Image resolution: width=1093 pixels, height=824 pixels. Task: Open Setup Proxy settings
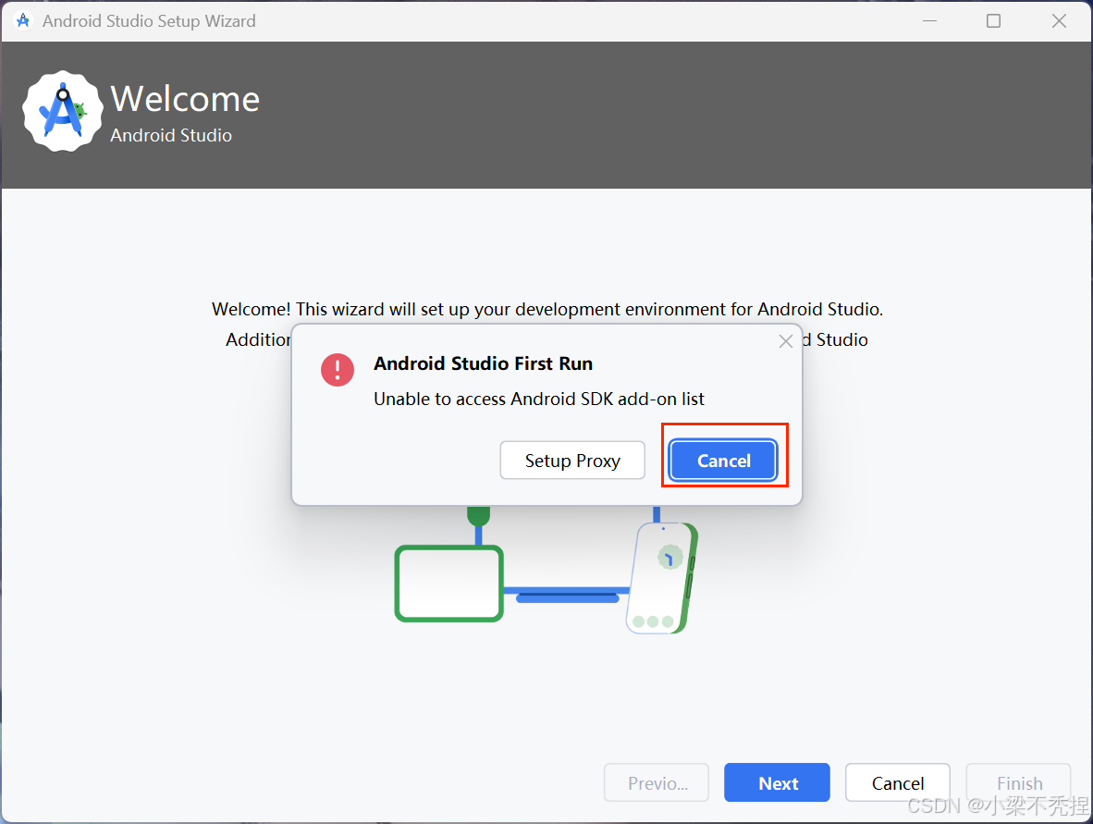pos(572,461)
